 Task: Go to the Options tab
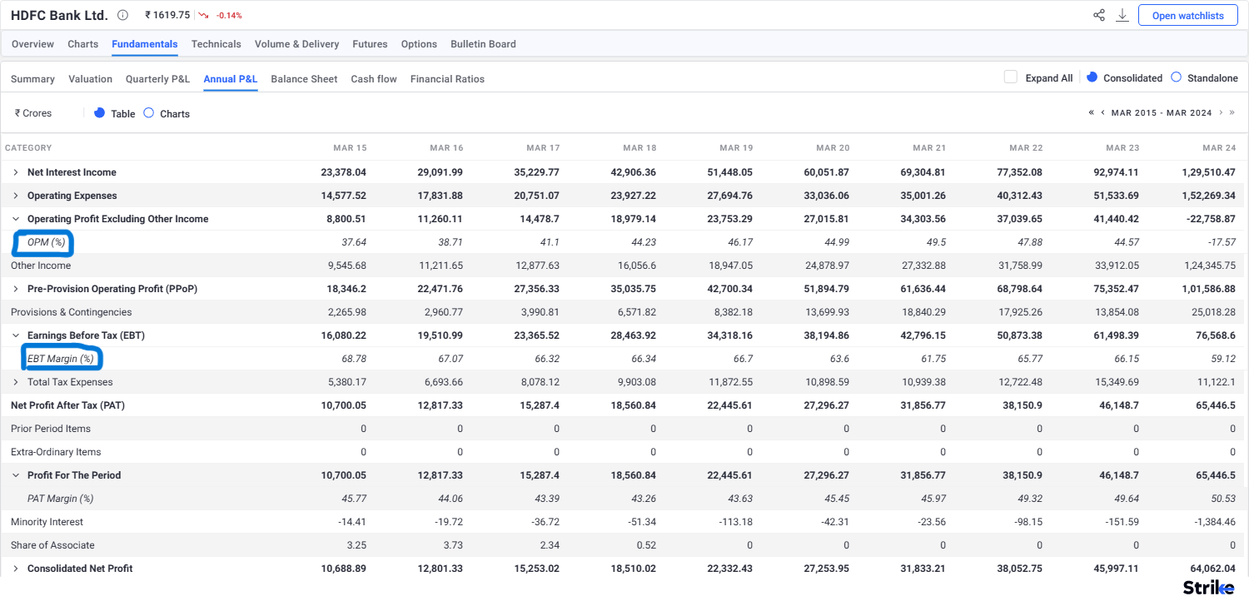[419, 44]
